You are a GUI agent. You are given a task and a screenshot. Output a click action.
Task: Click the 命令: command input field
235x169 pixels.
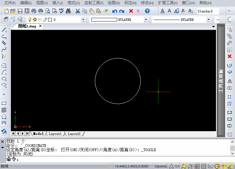point(120,159)
